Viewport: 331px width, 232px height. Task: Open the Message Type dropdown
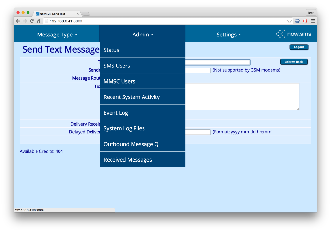coord(57,34)
